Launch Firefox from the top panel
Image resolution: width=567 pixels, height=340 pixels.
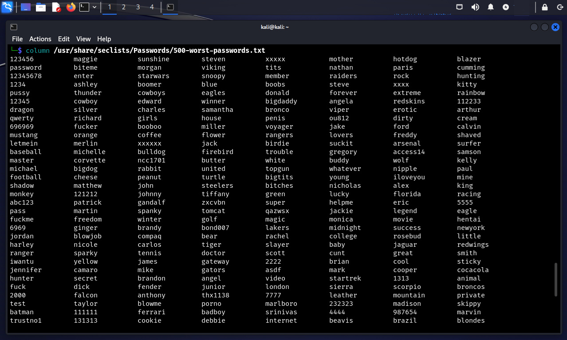(71, 7)
